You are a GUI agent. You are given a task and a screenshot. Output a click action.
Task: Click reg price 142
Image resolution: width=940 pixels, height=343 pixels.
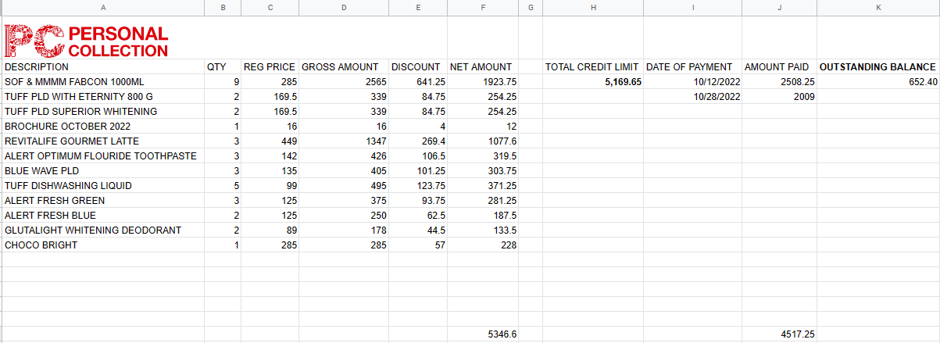point(270,156)
